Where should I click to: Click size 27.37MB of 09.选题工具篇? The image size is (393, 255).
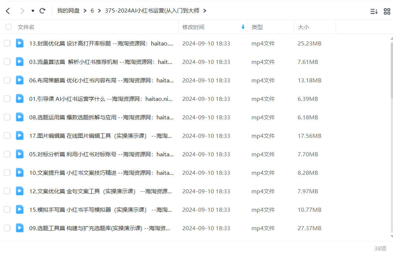[309, 228]
